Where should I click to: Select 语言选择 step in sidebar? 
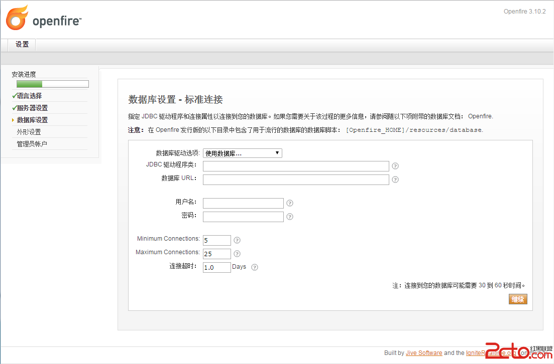[29, 96]
